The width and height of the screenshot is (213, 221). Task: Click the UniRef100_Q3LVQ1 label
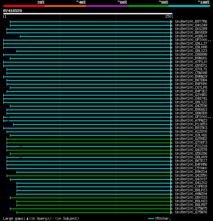pyautogui.click(x=191, y=135)
